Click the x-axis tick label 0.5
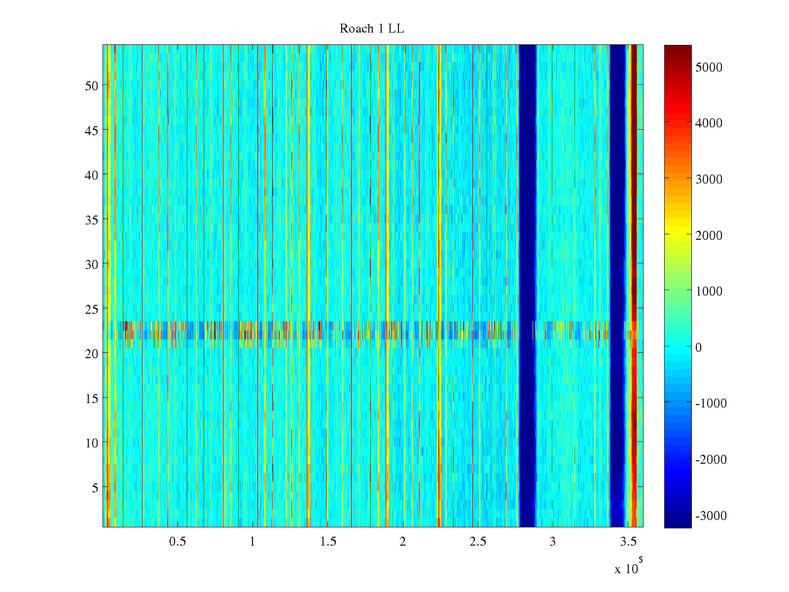This screenshot has height=592, width=789. pos(178,542)
